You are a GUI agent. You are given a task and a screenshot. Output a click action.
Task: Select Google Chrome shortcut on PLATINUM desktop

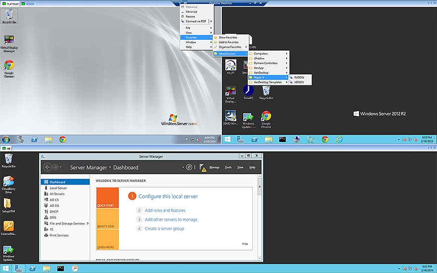point(9,69)
